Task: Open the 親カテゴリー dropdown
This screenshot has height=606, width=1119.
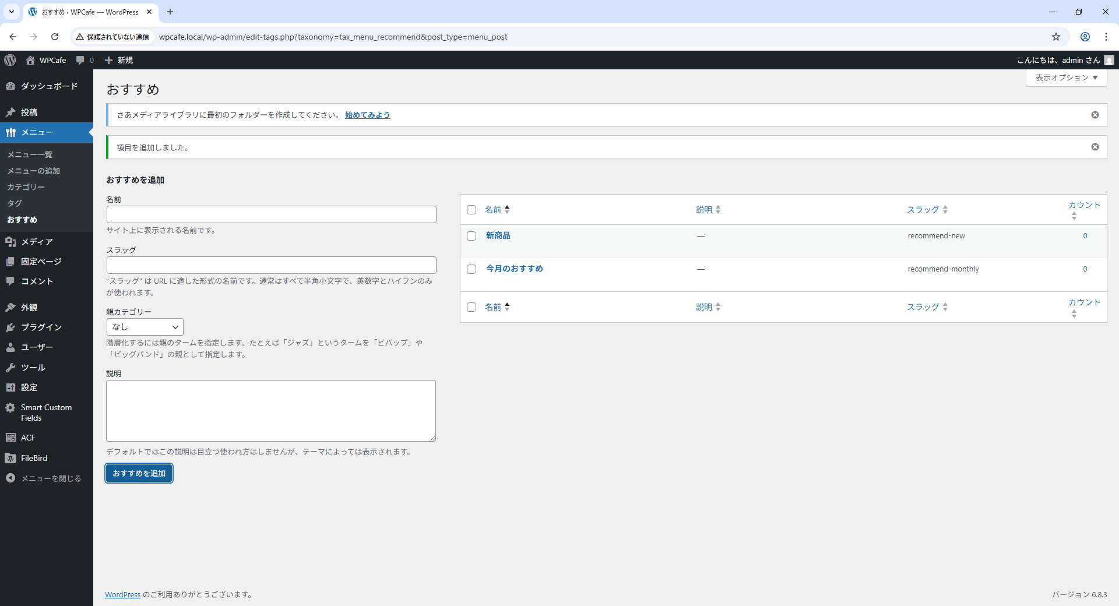Action: [145, 327]
